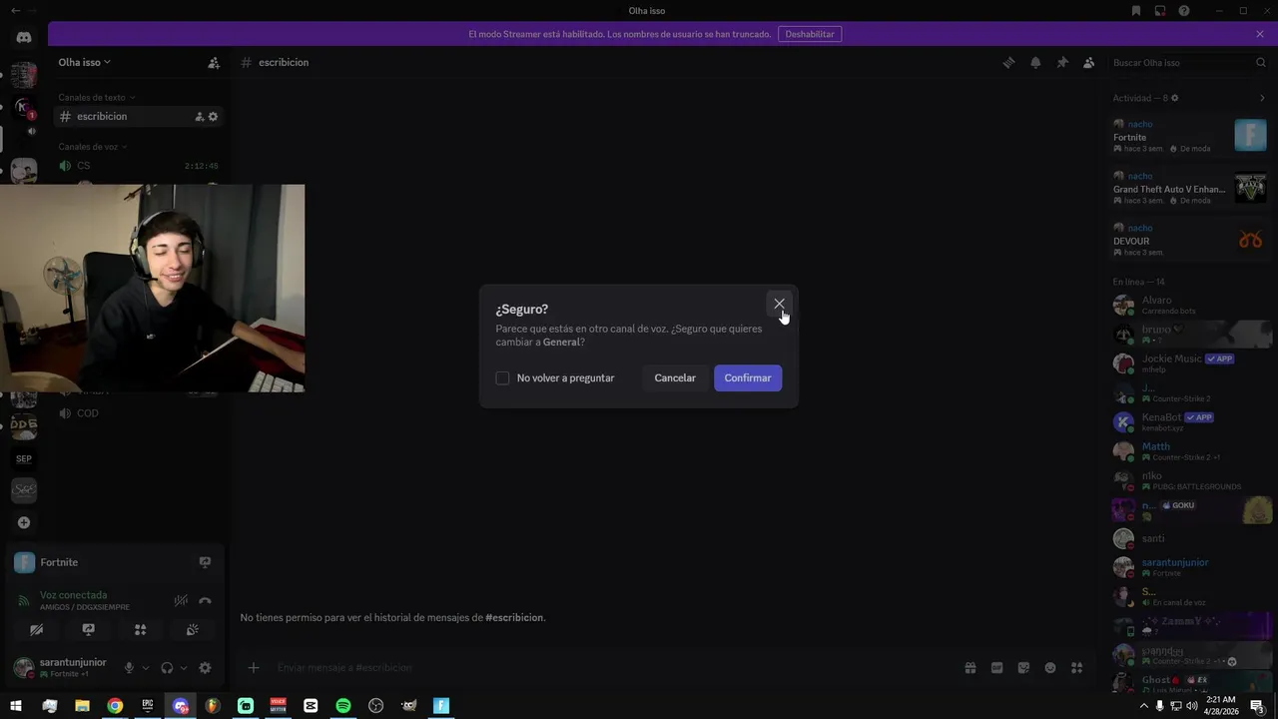The height and width of the screenshot is (719, 1278).
Task: Click Cancelar in the ¿Seguro? dialog
Action: (675, 377)
